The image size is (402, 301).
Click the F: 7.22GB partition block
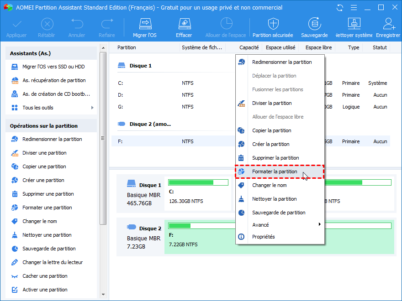[x=279, y=237]
